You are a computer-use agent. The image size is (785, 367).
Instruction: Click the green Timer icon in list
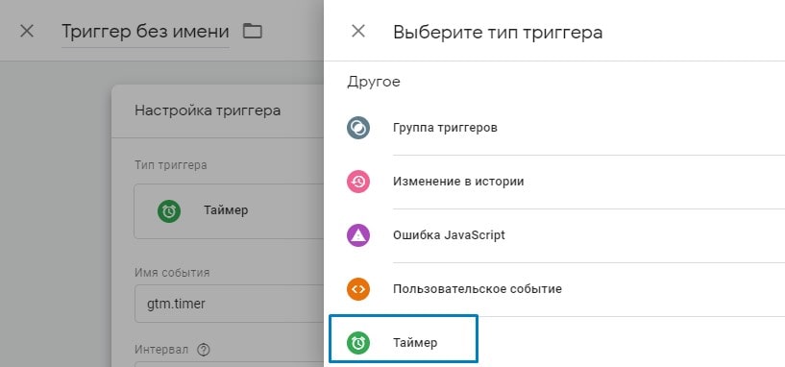[358, 342]
